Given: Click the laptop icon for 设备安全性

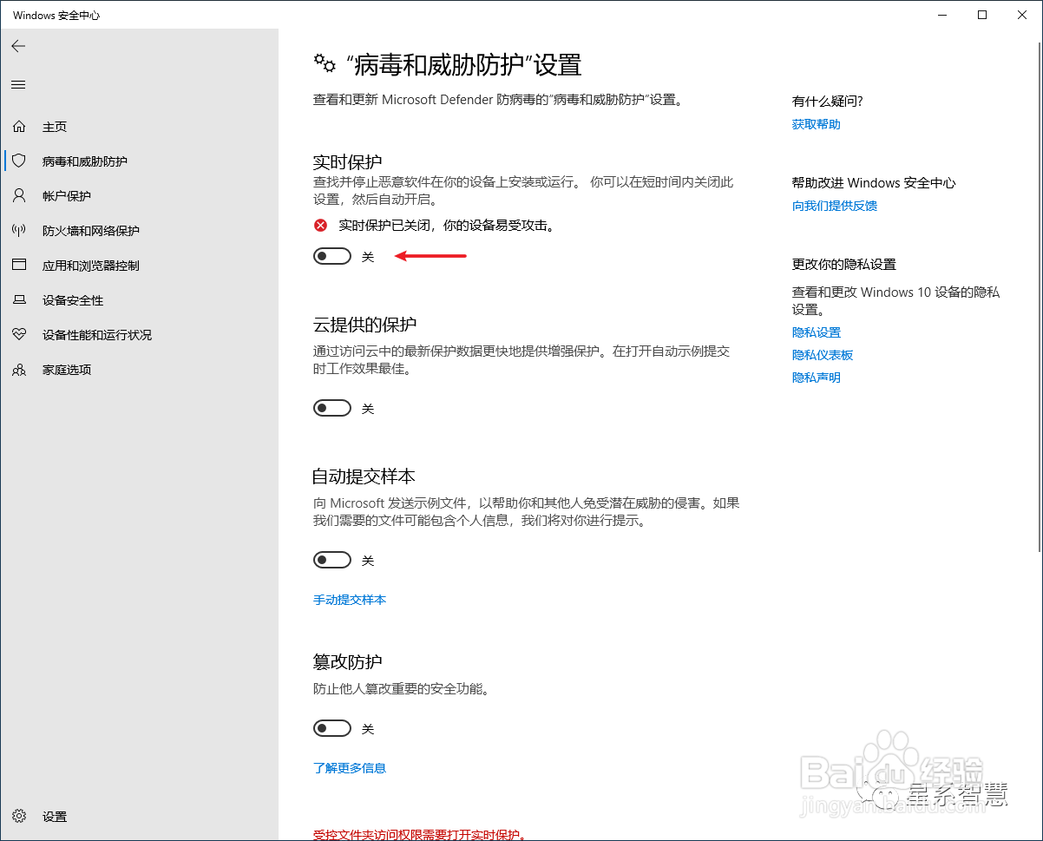Looking at the screenshot, I should [x=19, y=299].
